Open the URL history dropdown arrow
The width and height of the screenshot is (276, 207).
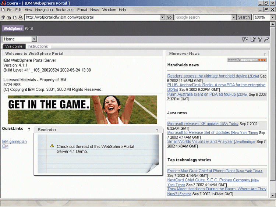tap(162, 17)
